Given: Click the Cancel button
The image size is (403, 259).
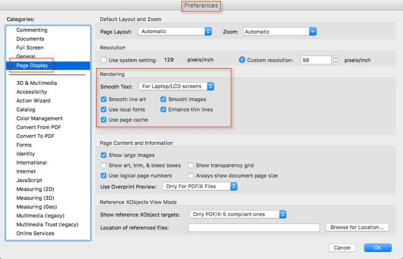Looking at the screenshot, I should pos(342,248).
